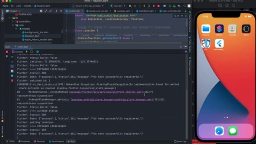Click the down arrow in the console gutter
Viewport: 256px width, 144px height.
click(x=12, y=62)
